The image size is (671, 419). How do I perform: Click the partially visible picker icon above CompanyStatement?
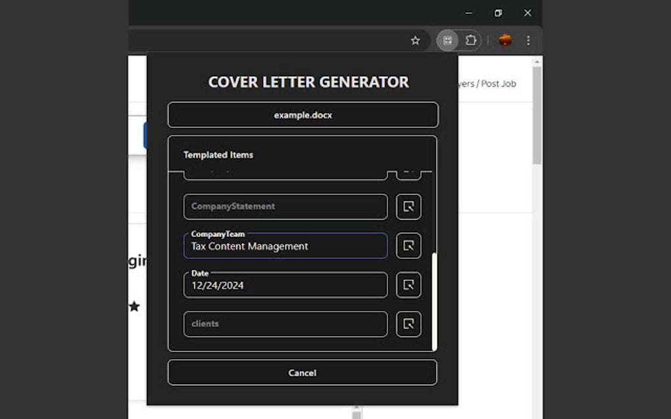(408, 171)
